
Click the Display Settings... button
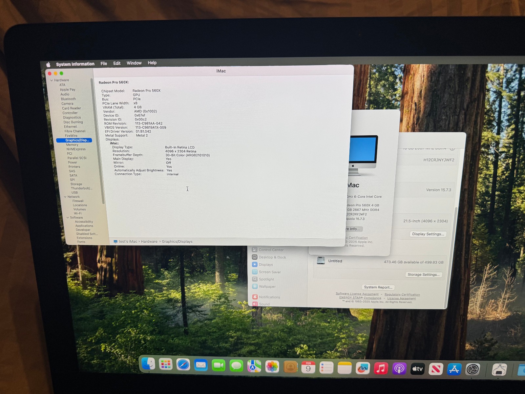tap(428, 234)
